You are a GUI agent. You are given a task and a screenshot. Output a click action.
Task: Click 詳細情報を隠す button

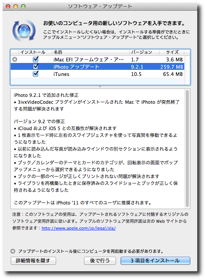33,261
